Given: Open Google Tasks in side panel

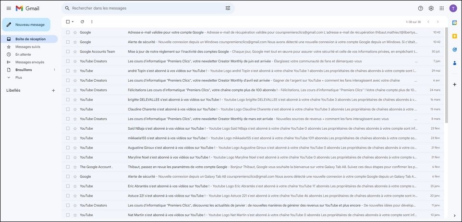Looking at the screenshot, I should click(454, 49).
